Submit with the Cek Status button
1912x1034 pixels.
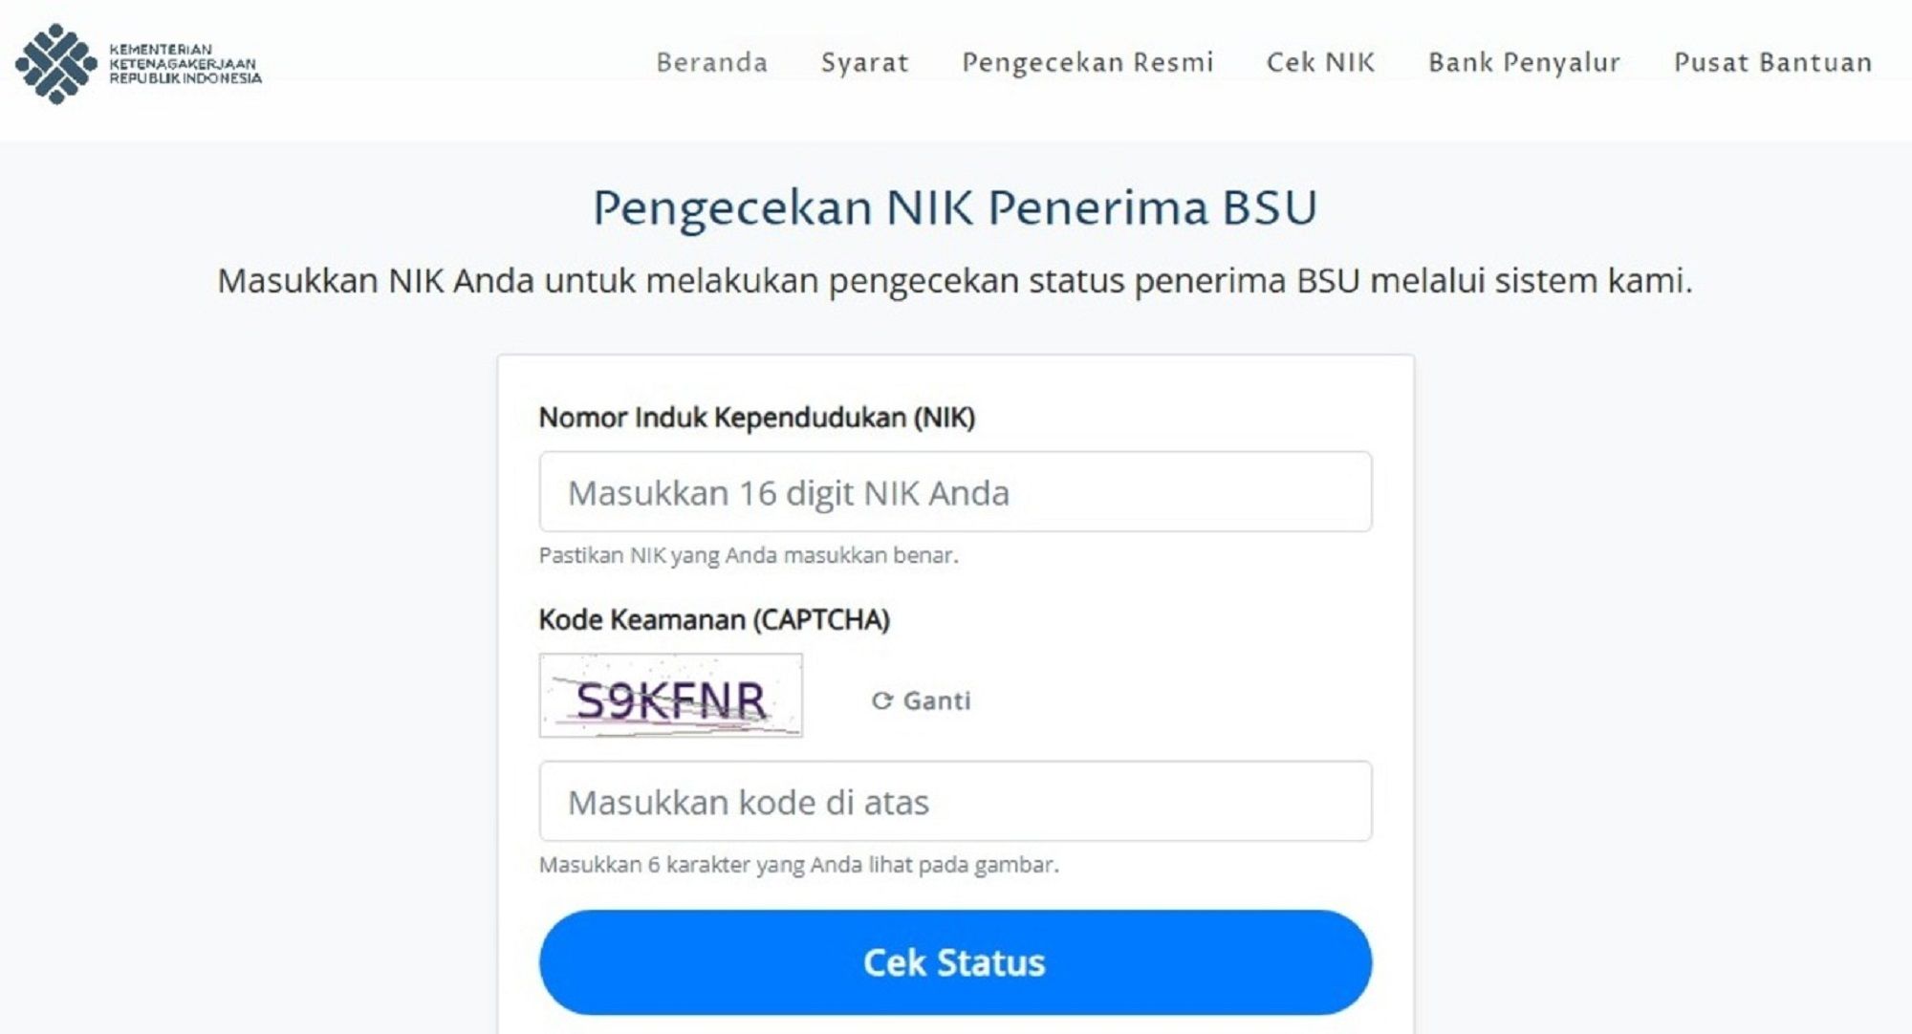[955, 962]
